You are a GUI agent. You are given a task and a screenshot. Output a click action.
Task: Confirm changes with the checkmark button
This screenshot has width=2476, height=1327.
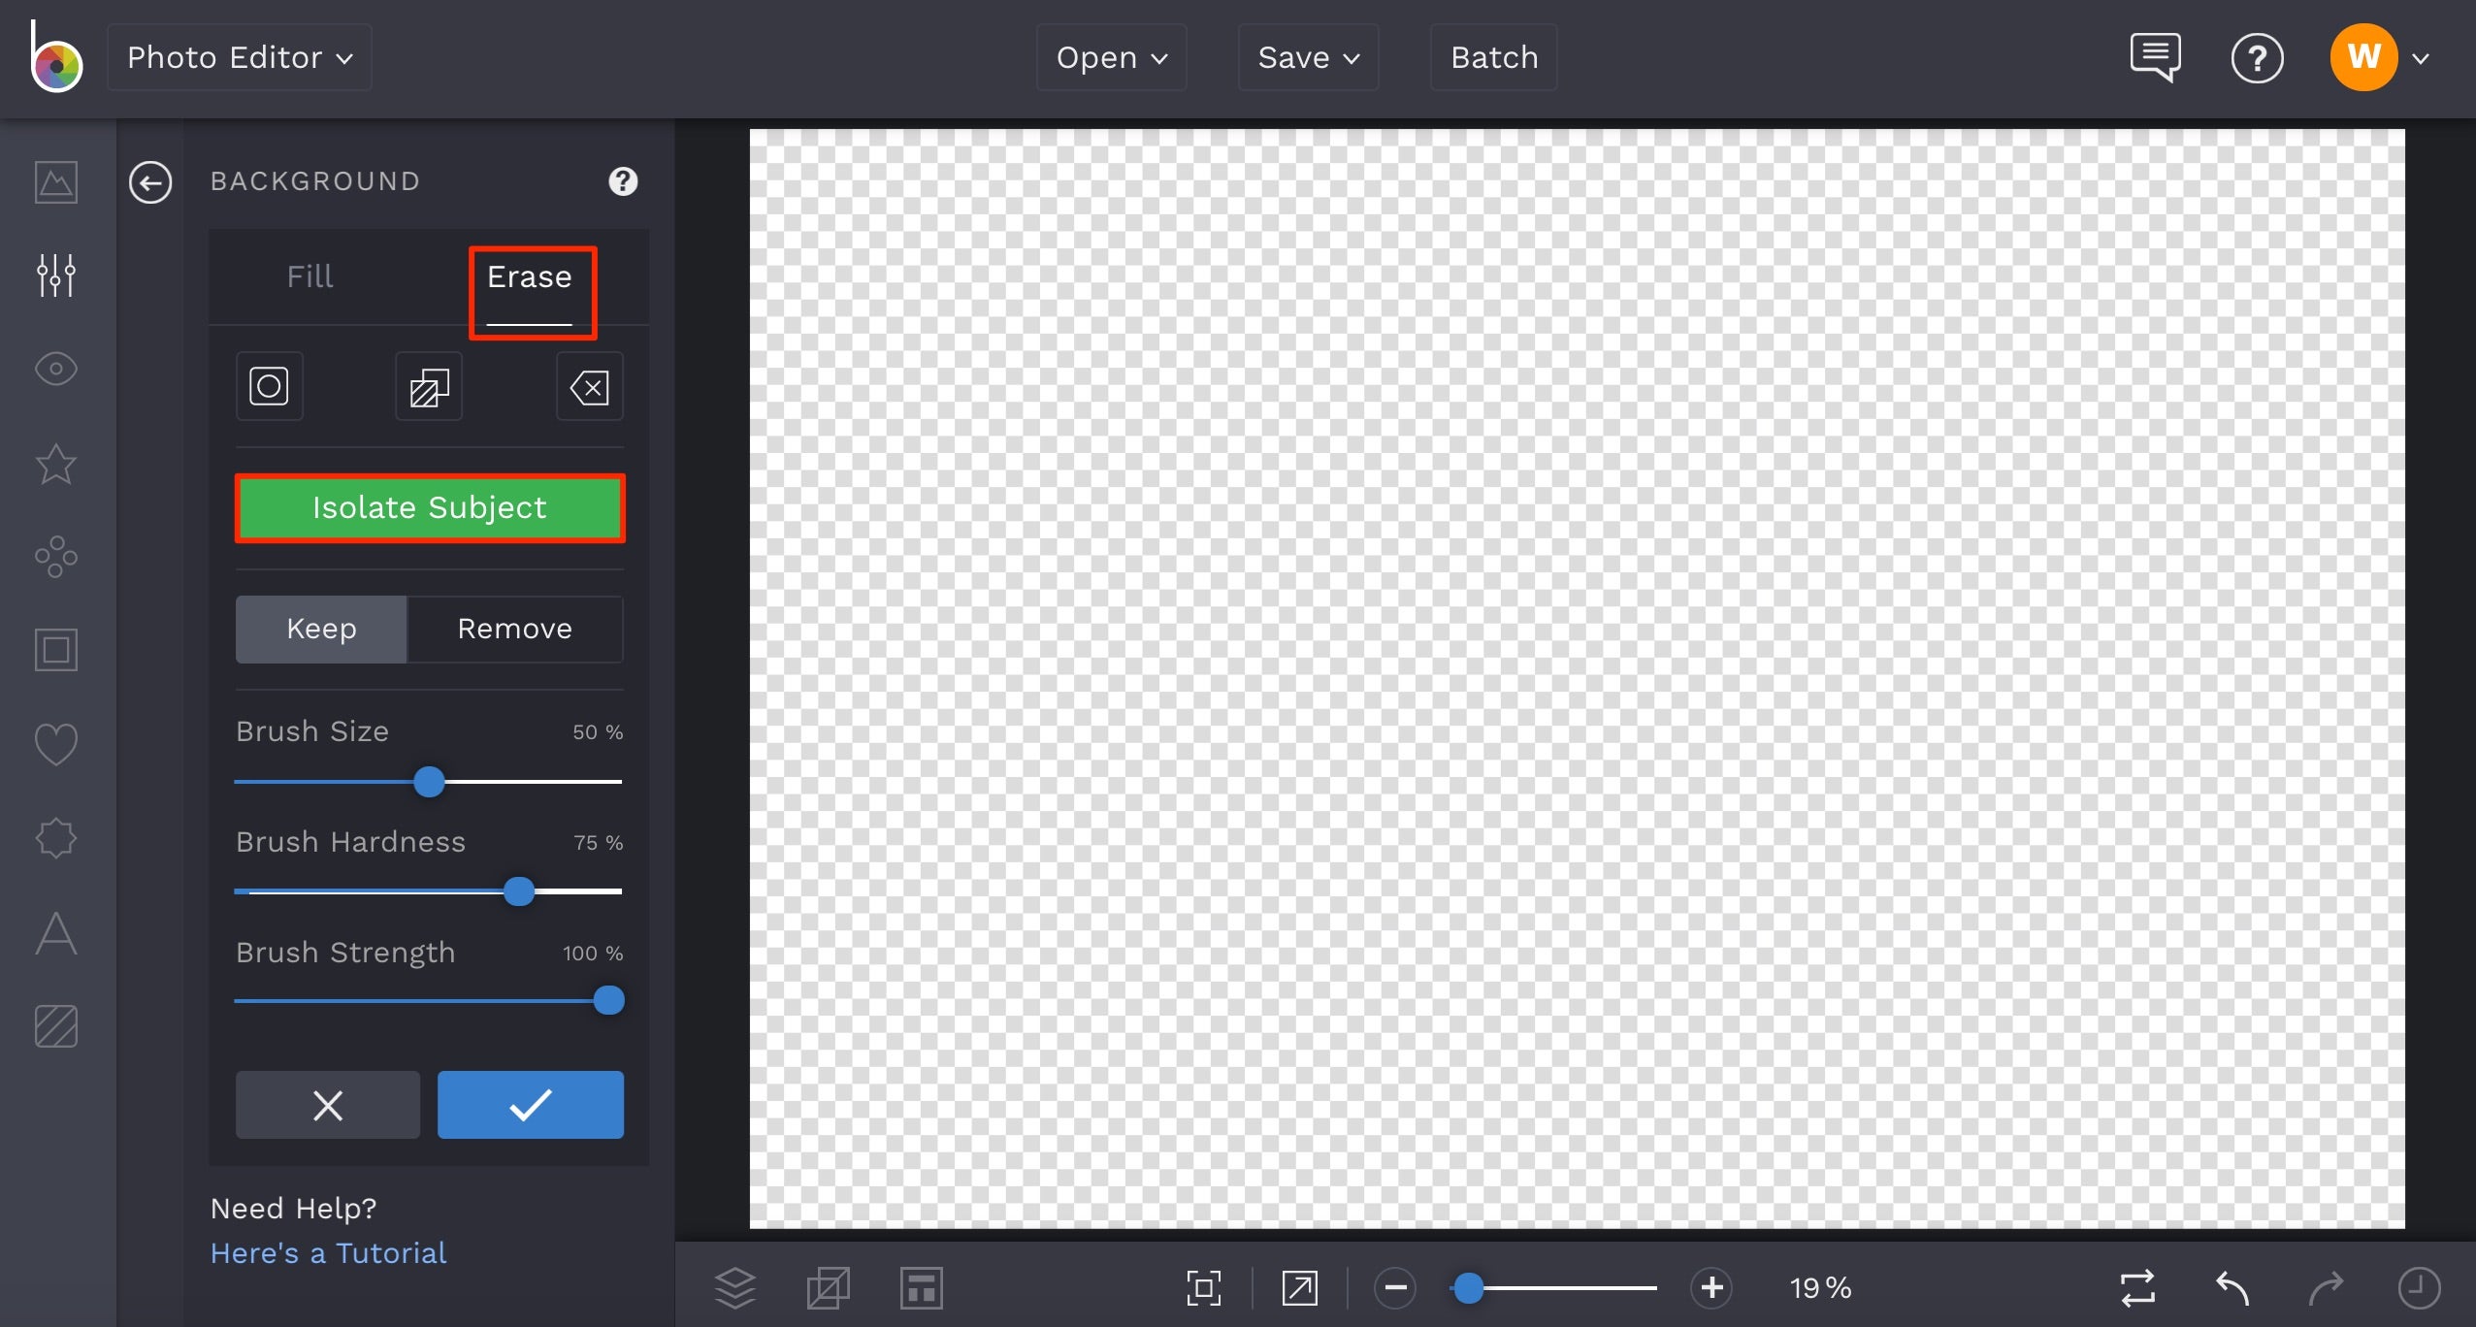[529, 1103]
